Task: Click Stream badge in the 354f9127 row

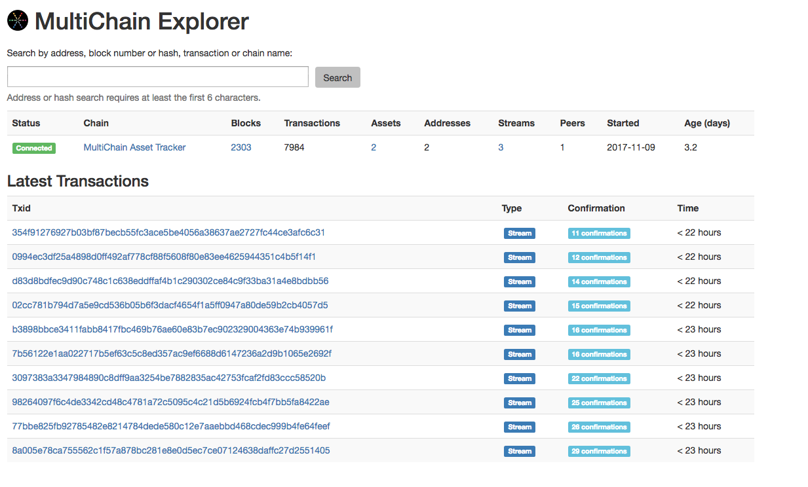Action: (520, 233)
